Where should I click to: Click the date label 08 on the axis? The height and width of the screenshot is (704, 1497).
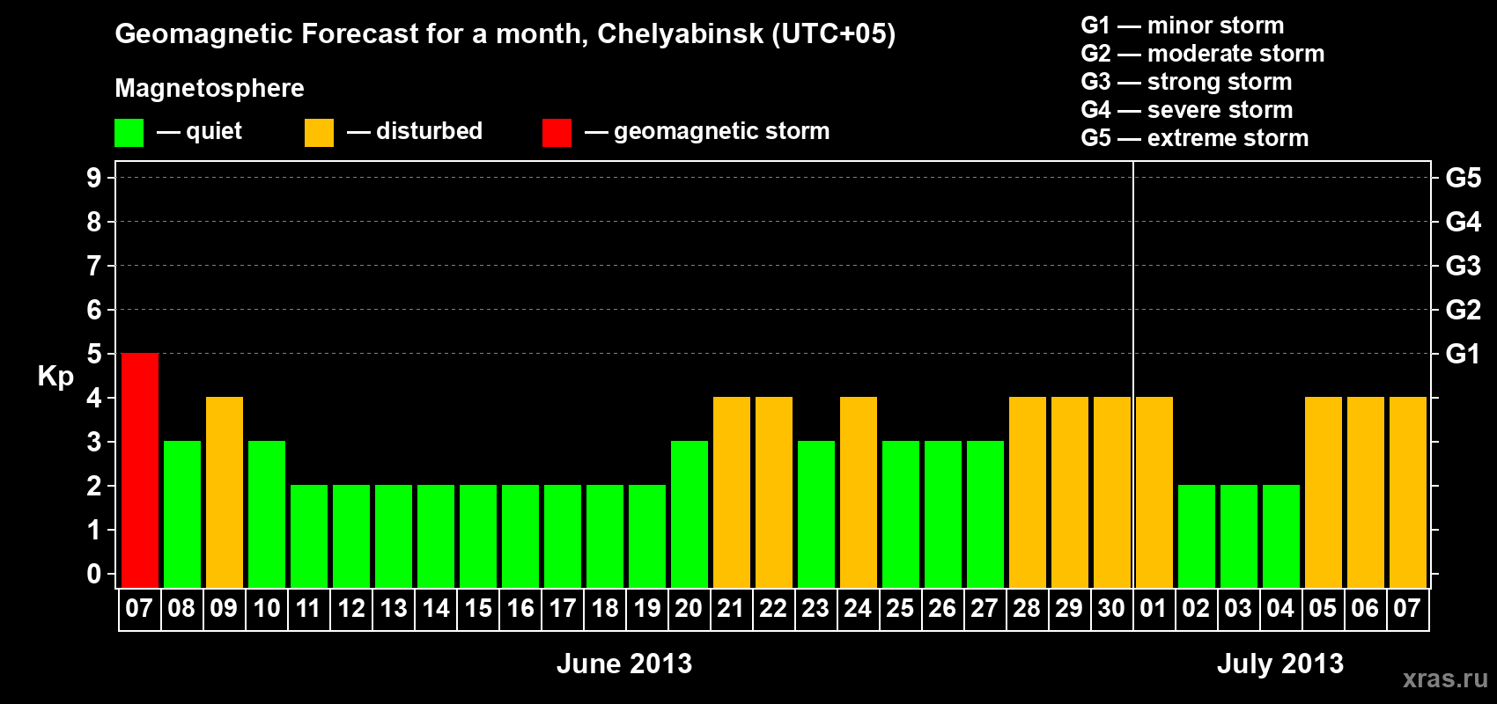[181, 608]
